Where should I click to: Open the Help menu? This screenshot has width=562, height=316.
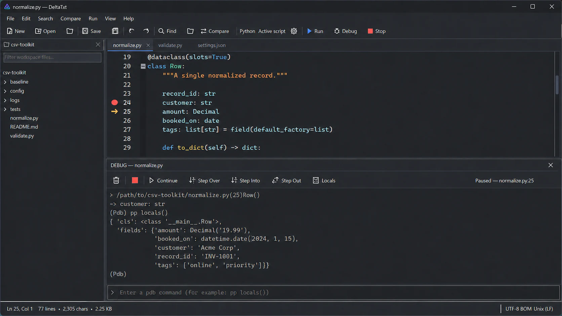128,18
